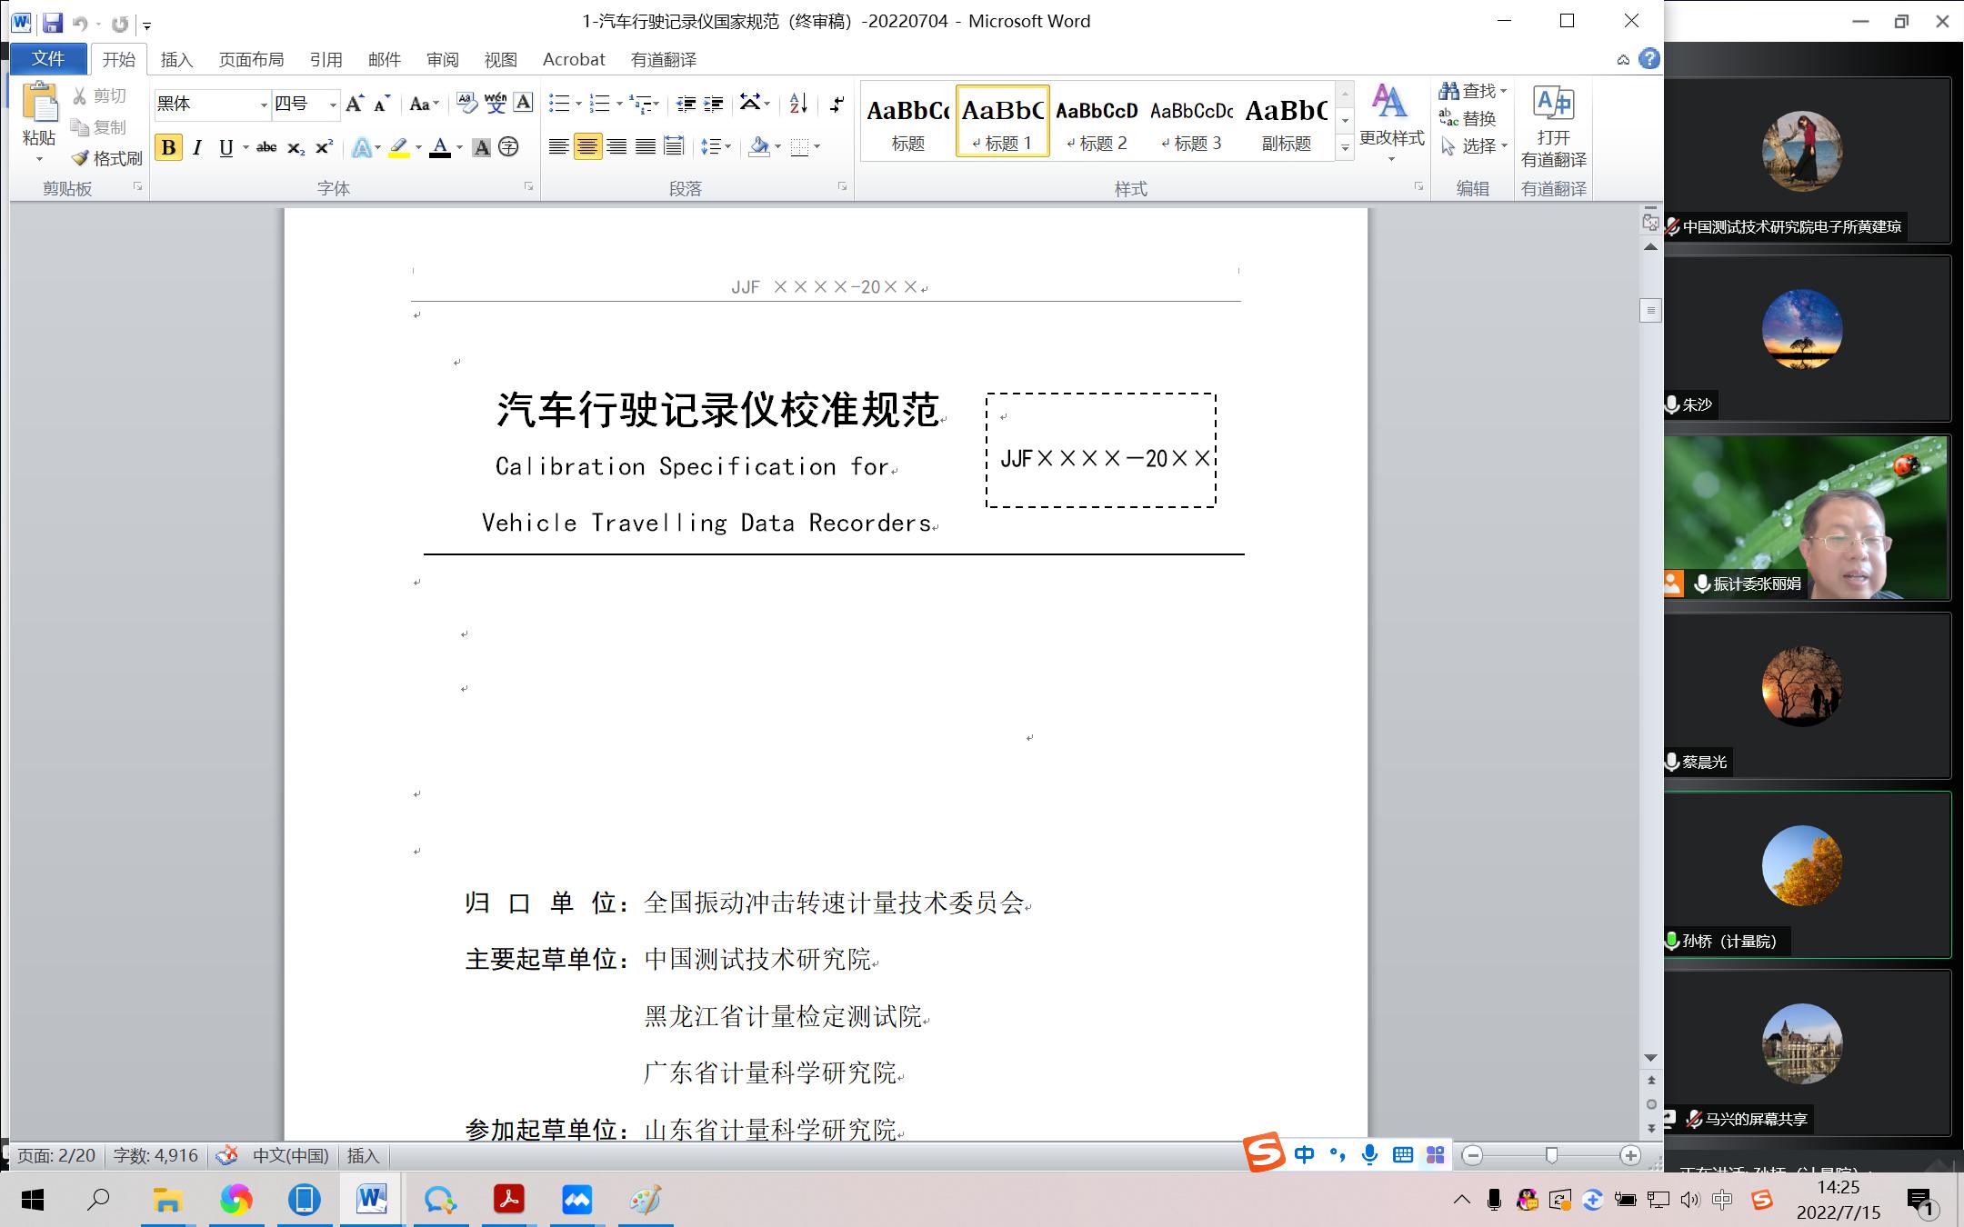Click the Sort (A-Z) icon
1964x1227 pixels.
tap(797, 104)
